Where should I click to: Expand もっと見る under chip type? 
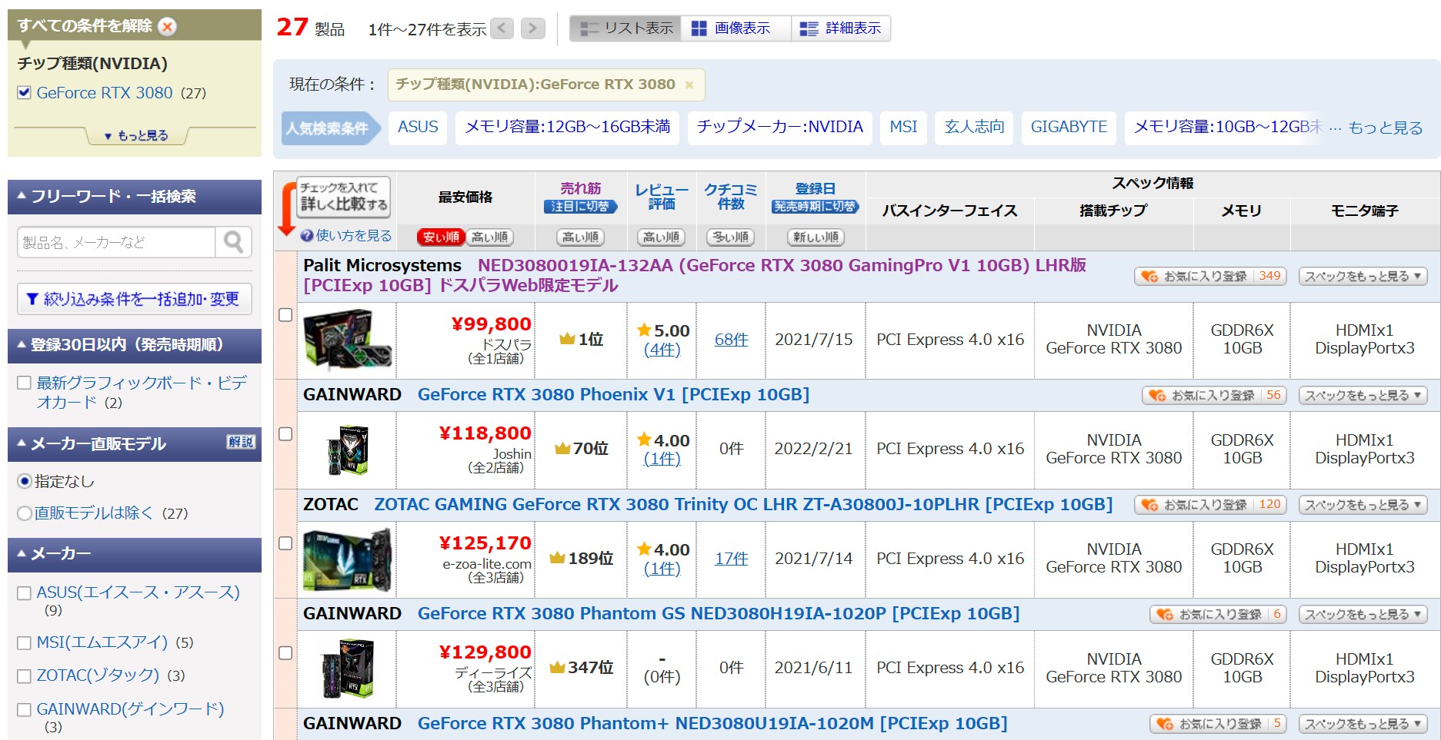click(x=136, y=136)
